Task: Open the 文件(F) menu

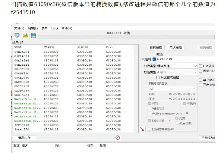Action: point(19,28)
